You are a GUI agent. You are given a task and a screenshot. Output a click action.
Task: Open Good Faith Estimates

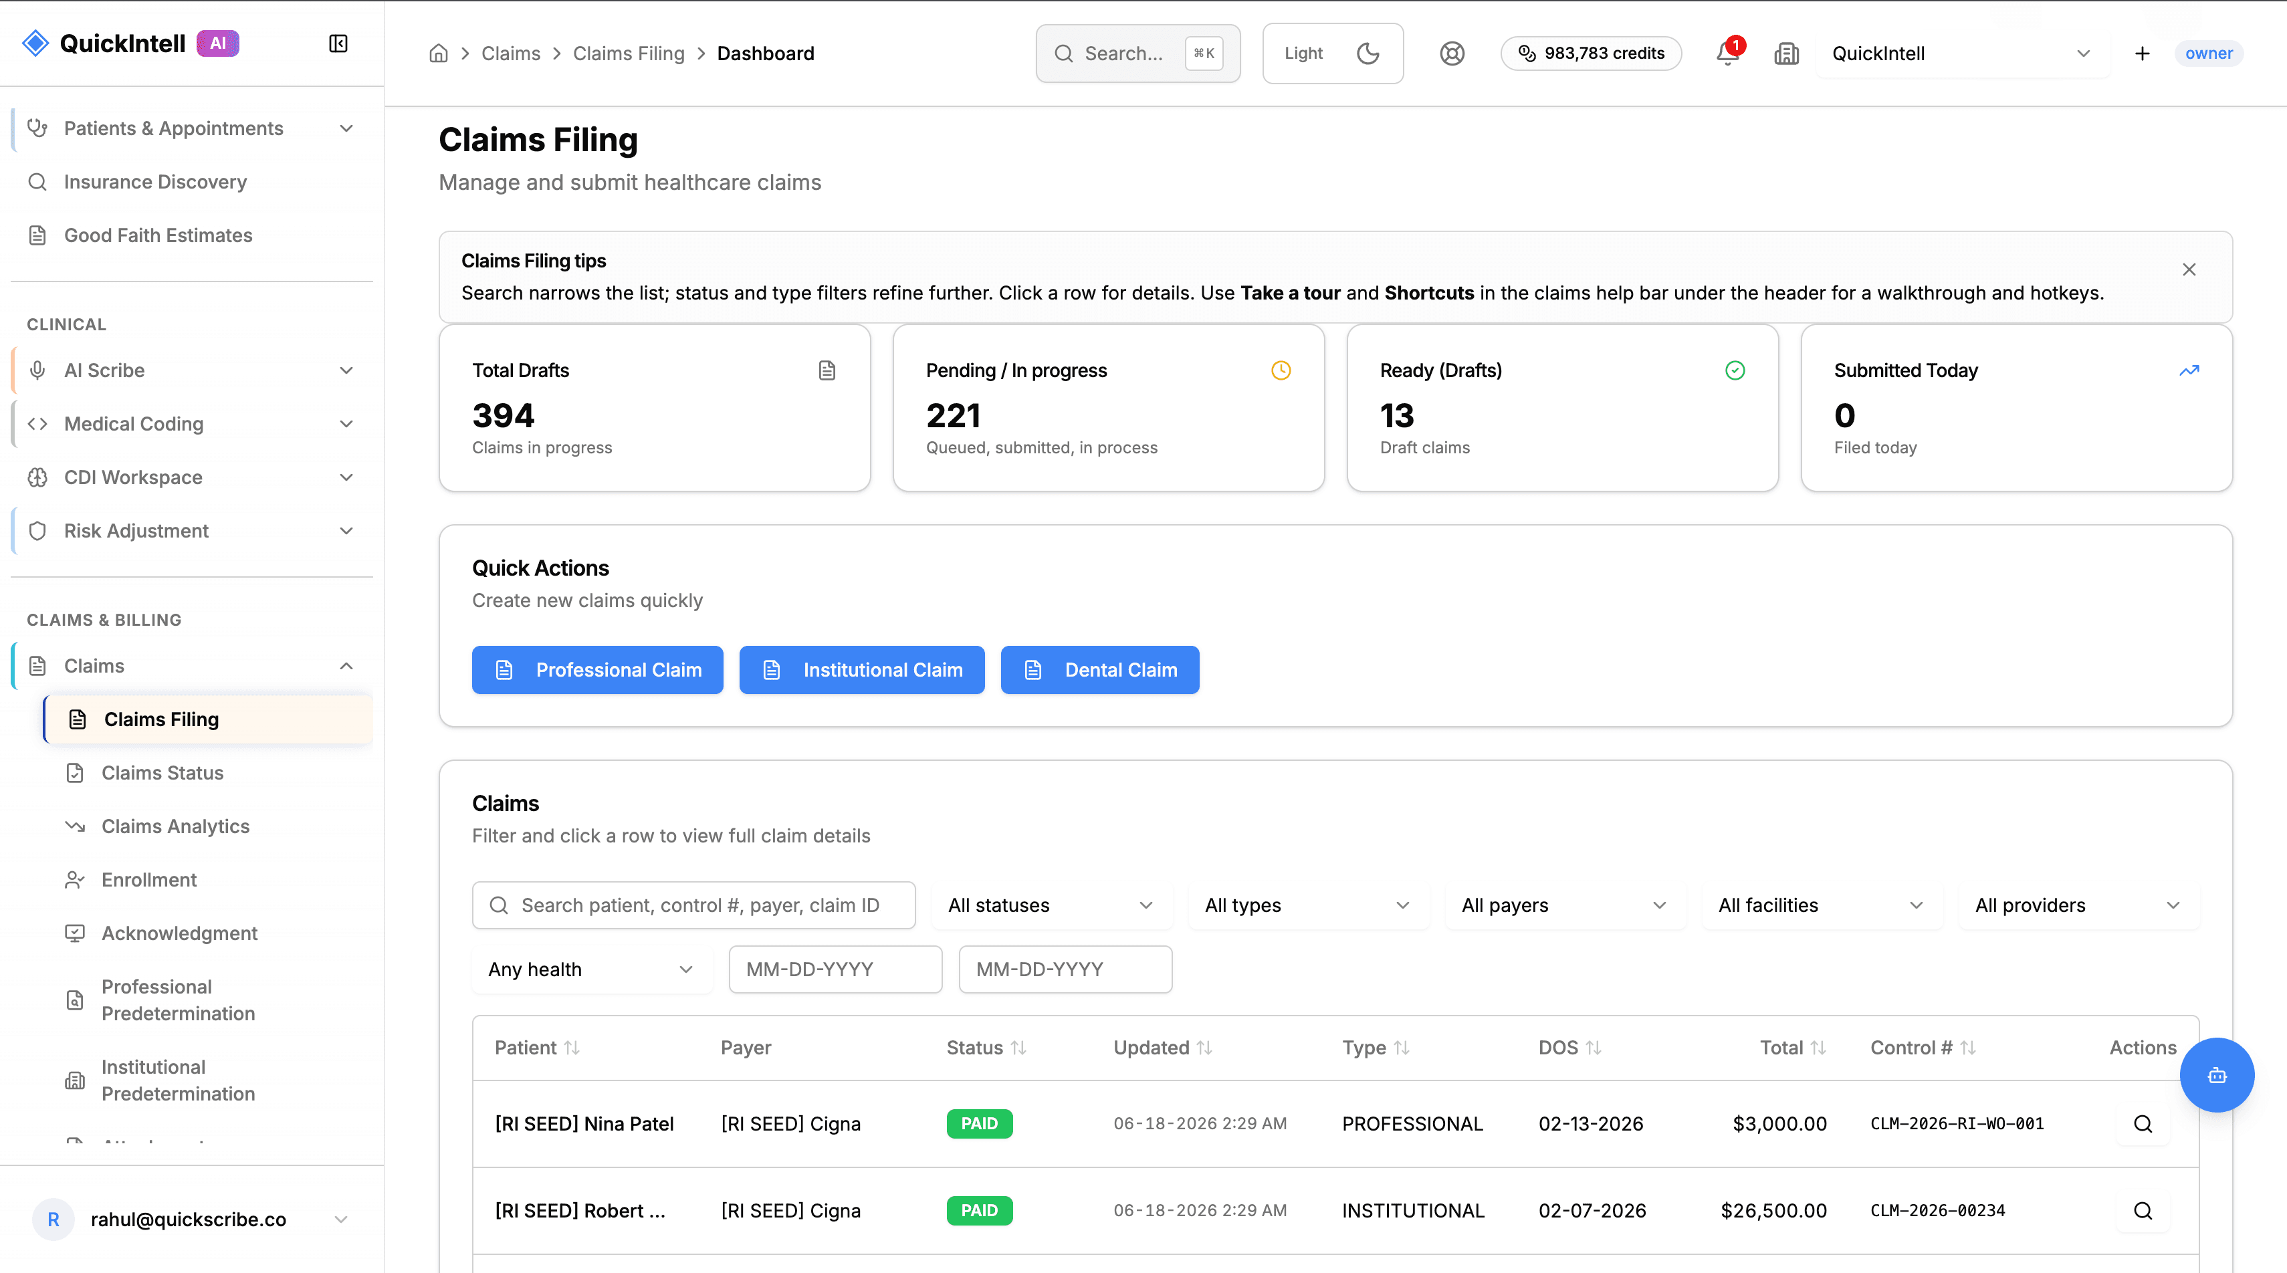pos(192,235)
